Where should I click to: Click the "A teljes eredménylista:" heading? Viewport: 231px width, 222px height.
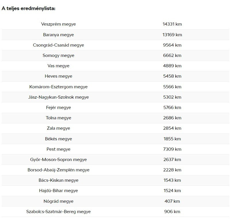pyautogui.click(x=28, y=8)
